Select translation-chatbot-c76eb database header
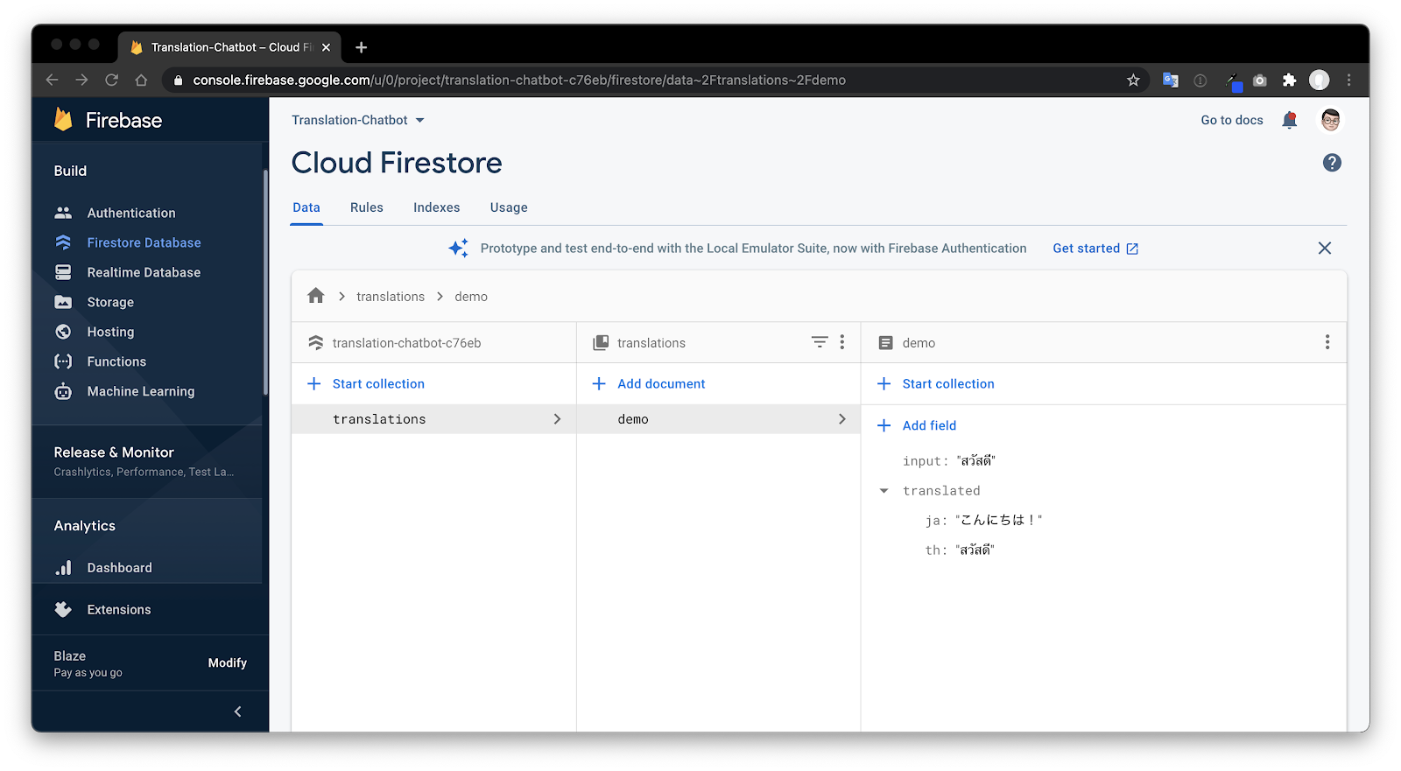 pyautogui.click(x=406, y=343)
